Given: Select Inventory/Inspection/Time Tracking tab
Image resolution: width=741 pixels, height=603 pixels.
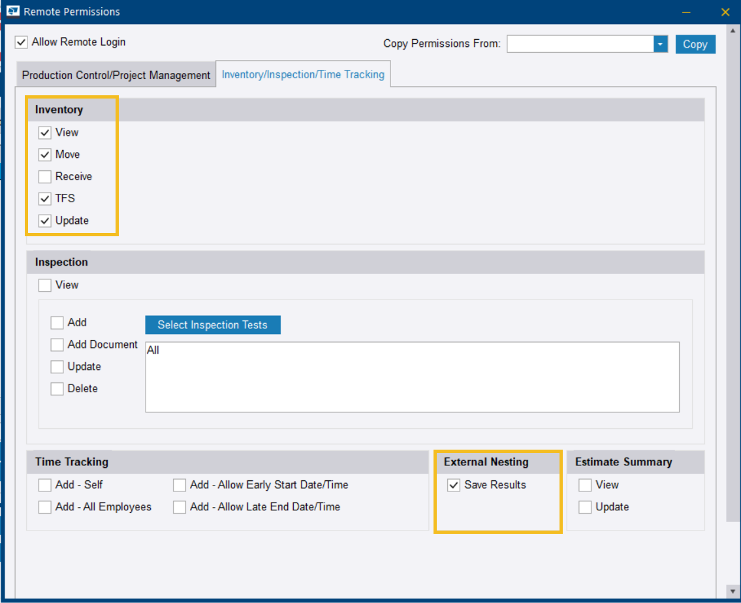Looking at the screenshot, I should pos(303,74).
